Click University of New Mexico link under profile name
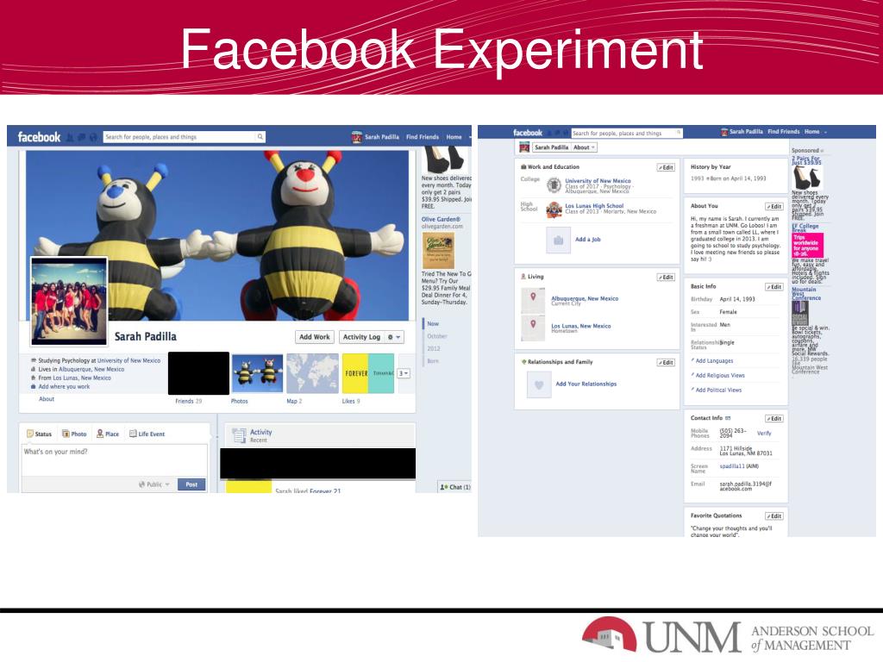Image resolution: width=883 pixels, height=662 pixels. pyautogui.click(x=128, y=361)
